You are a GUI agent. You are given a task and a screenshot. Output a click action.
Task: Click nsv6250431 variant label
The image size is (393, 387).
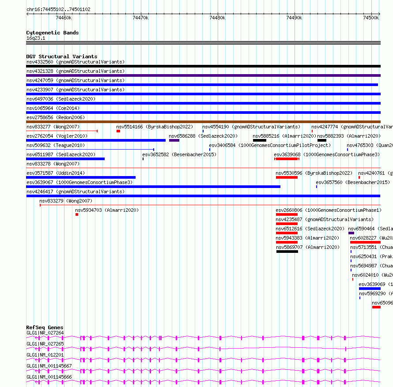[x=371, y=256]
